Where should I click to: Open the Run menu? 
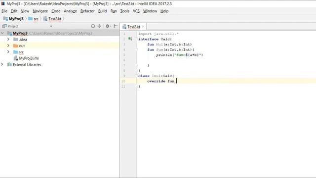(114, 11)
